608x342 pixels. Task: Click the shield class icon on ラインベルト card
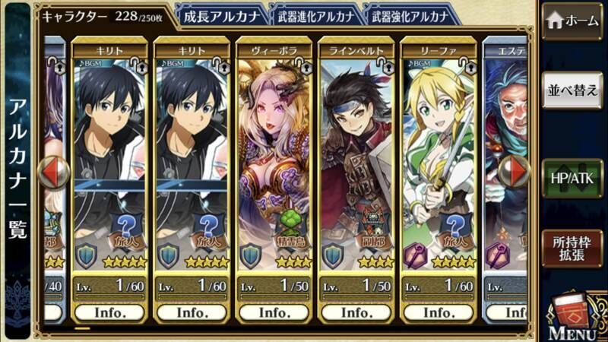point(333,255)
